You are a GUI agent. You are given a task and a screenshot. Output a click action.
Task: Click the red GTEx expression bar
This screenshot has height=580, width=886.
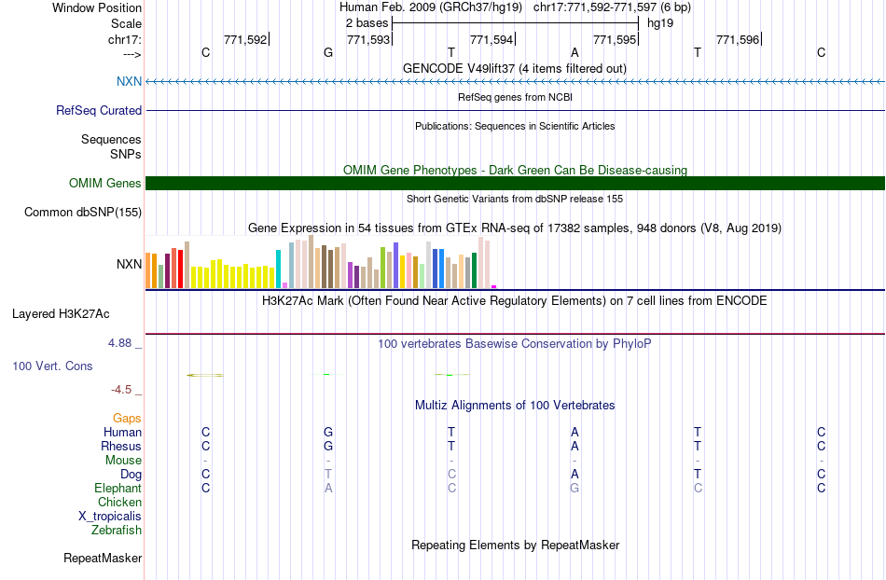click(x=180, y=269)
